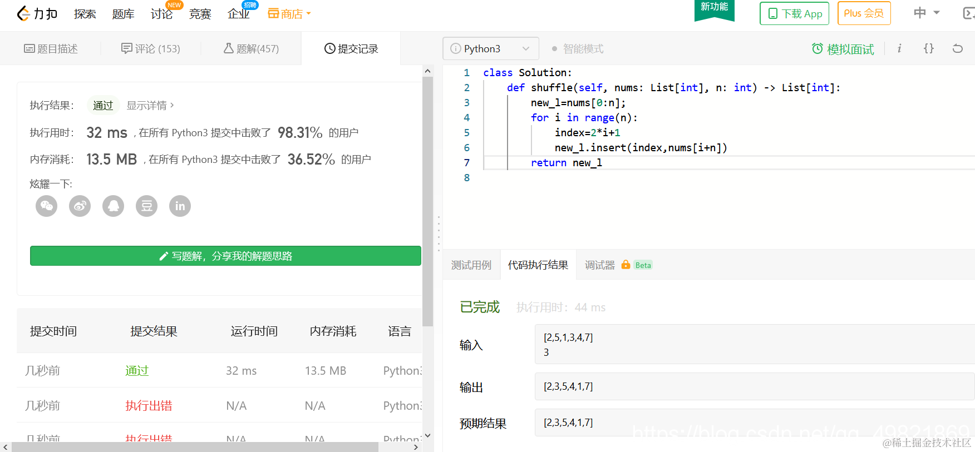Open 竞赛 contest menu

200,14
